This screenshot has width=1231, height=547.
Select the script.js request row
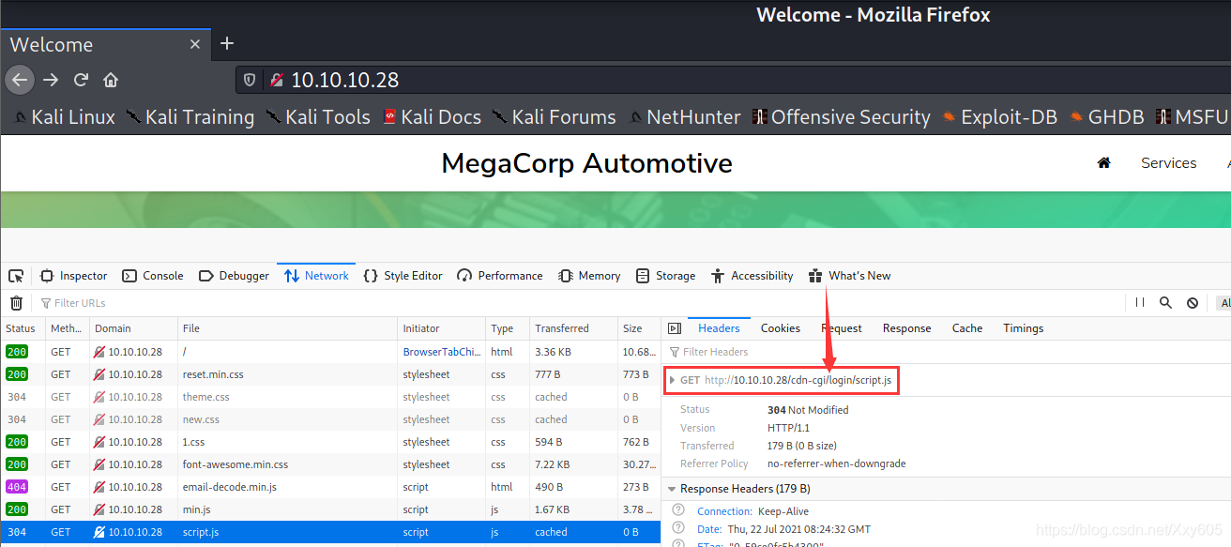tap(329, 532)
